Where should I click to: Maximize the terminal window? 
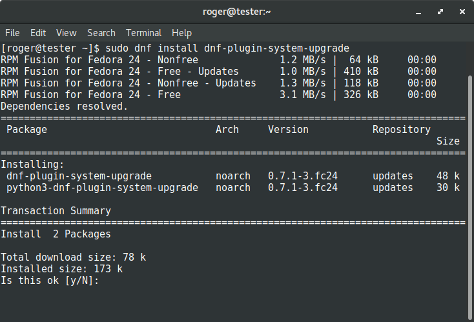pos(440,12)
